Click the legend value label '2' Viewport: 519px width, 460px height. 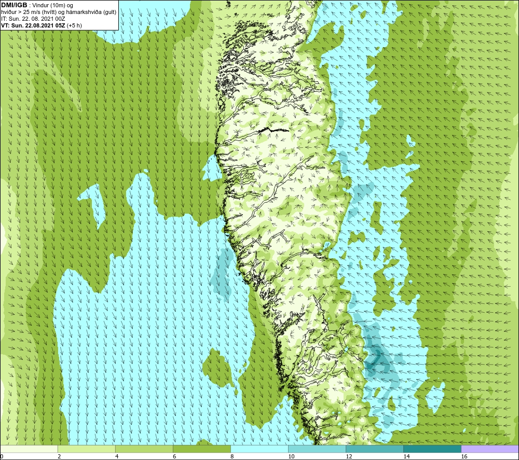[59, 457]
